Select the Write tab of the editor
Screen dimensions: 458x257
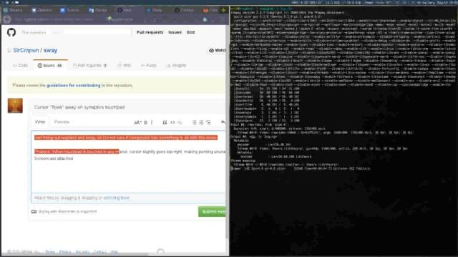coord(40,122)
